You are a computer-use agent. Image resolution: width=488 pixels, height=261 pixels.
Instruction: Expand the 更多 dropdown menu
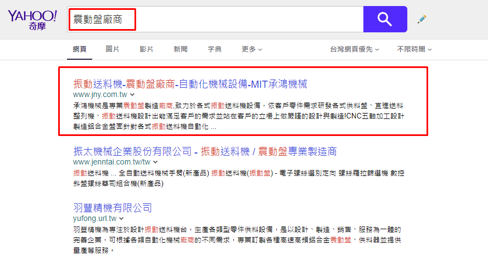(x=252, y=49)
